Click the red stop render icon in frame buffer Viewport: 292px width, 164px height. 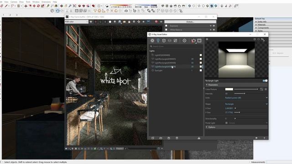(156, 22)
